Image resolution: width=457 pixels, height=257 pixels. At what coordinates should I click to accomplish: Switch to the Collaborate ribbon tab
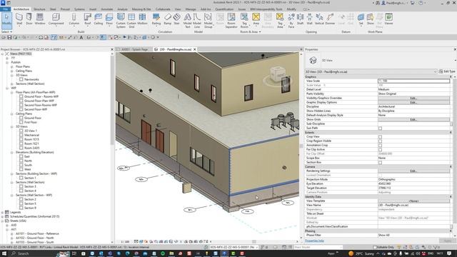pos(163,9)
